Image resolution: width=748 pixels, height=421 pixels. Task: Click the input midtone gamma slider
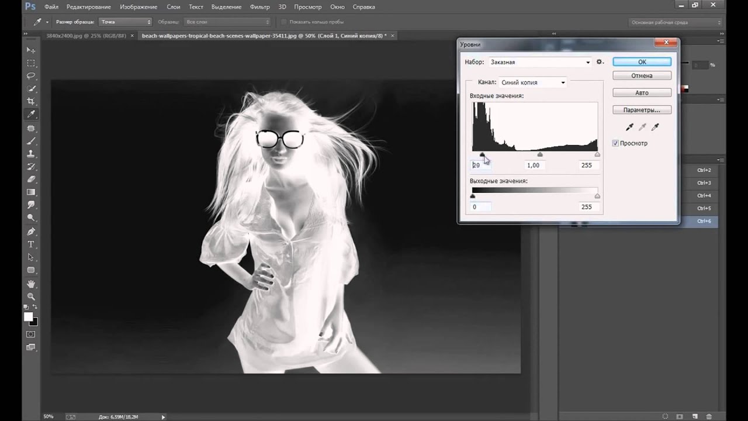(x=539, y=154)
